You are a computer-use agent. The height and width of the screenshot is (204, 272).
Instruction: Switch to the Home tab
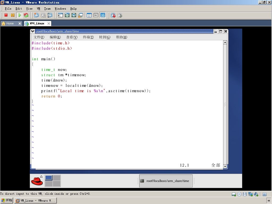[10, 23]
